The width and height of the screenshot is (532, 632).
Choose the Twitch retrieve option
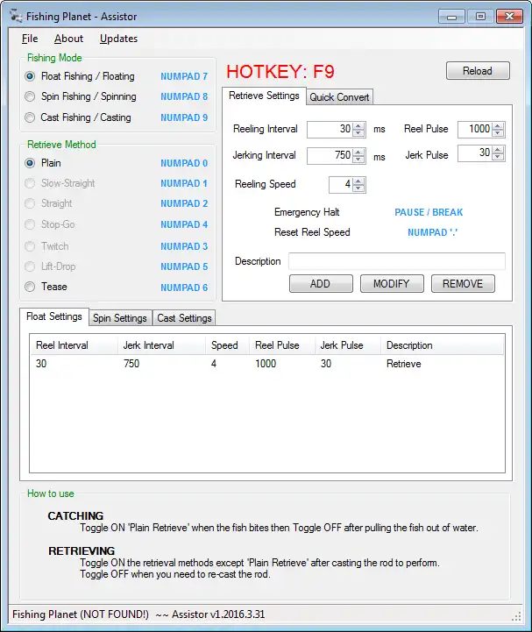point(46,245)
